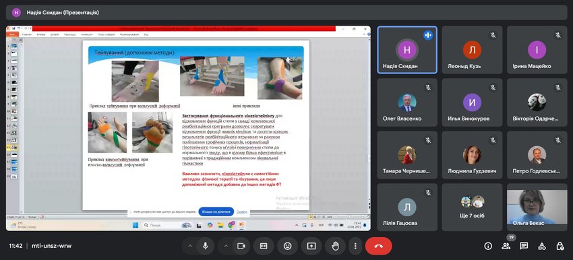This screenshot has width=573, height=260.
Task: Click the Windows Start button in shared taskbar
Action: click(135, 225)
